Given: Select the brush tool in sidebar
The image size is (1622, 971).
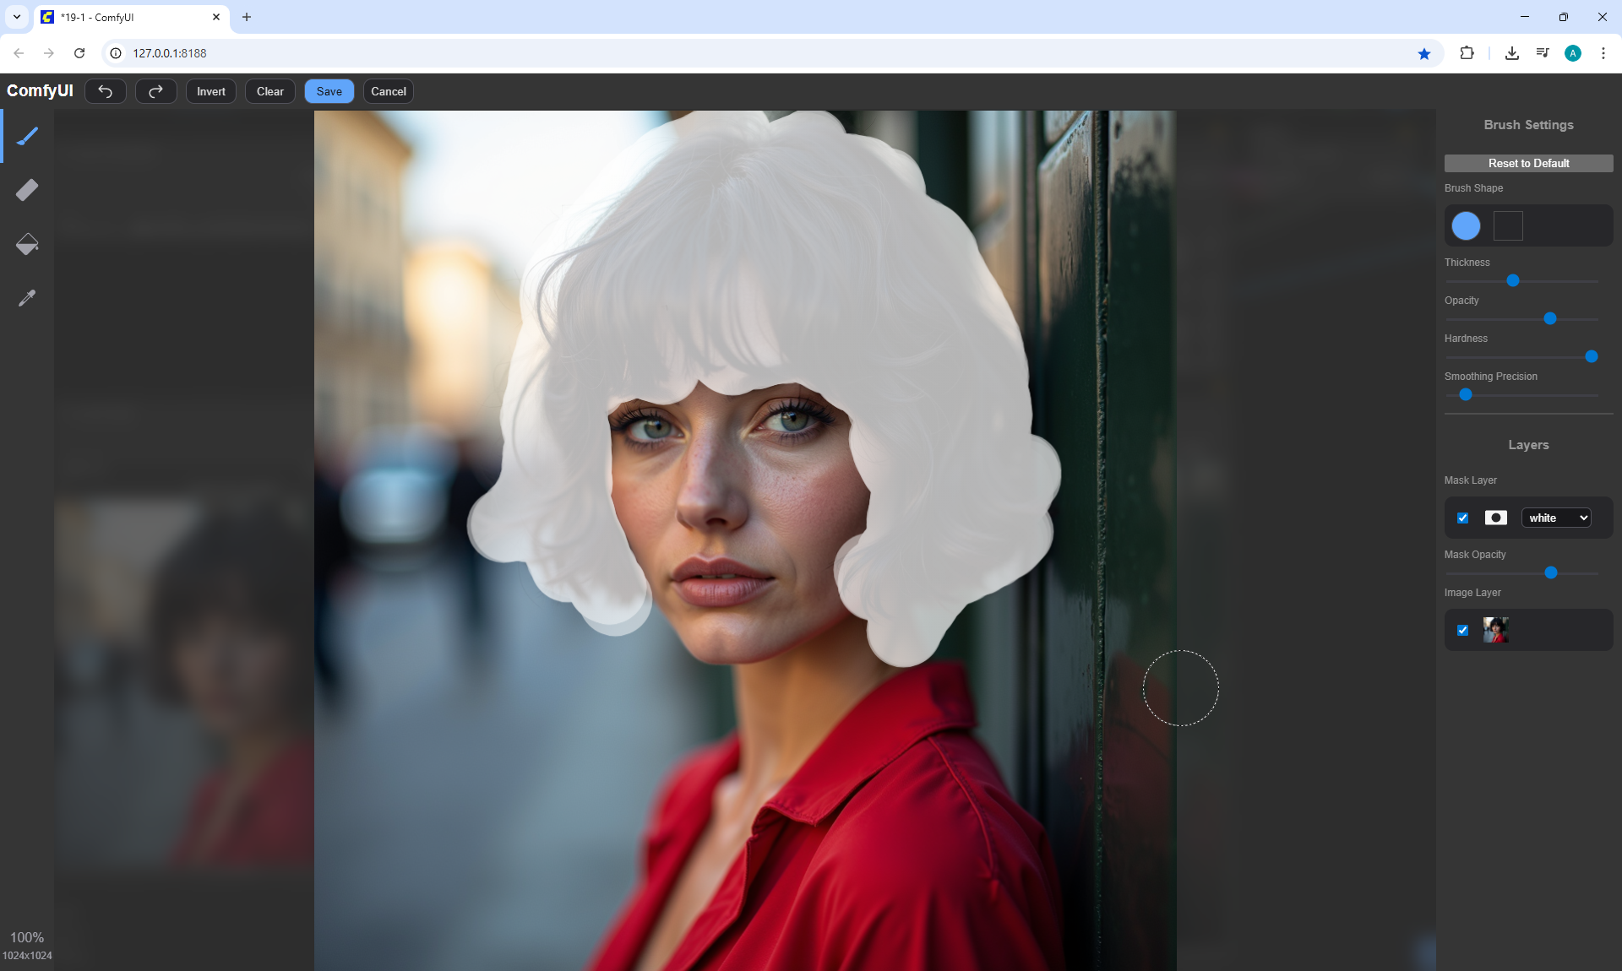Looking at the screenshot, I should coord(27,136).
